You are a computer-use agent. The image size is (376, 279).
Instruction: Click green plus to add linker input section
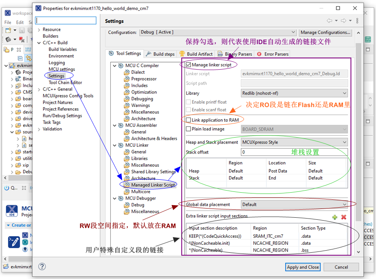click(335, 217)
